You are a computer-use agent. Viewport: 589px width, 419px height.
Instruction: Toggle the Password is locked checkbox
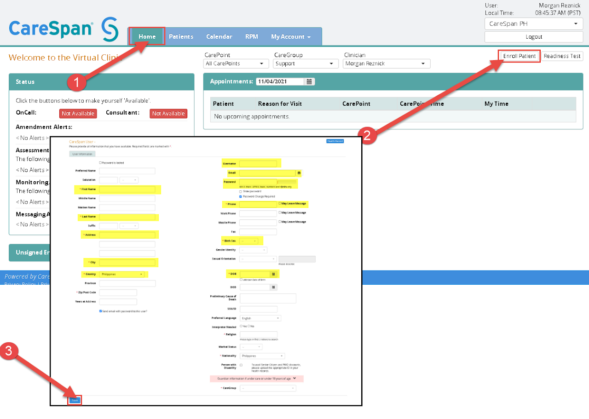pos(101,162)
